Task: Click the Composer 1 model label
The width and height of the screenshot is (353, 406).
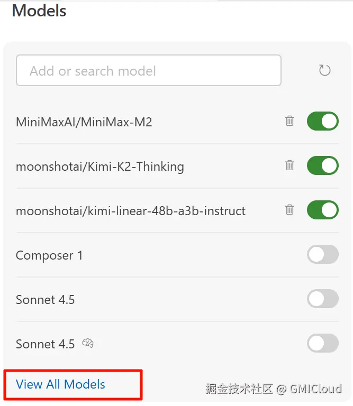Action: 49,255
